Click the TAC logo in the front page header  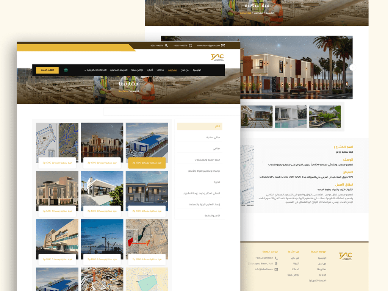(217, 57)
